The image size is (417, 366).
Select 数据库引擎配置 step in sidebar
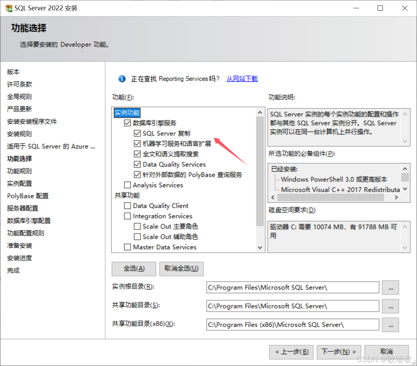29,221
